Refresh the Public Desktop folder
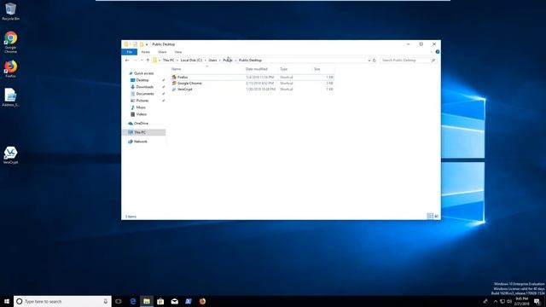 pos(375,61)
